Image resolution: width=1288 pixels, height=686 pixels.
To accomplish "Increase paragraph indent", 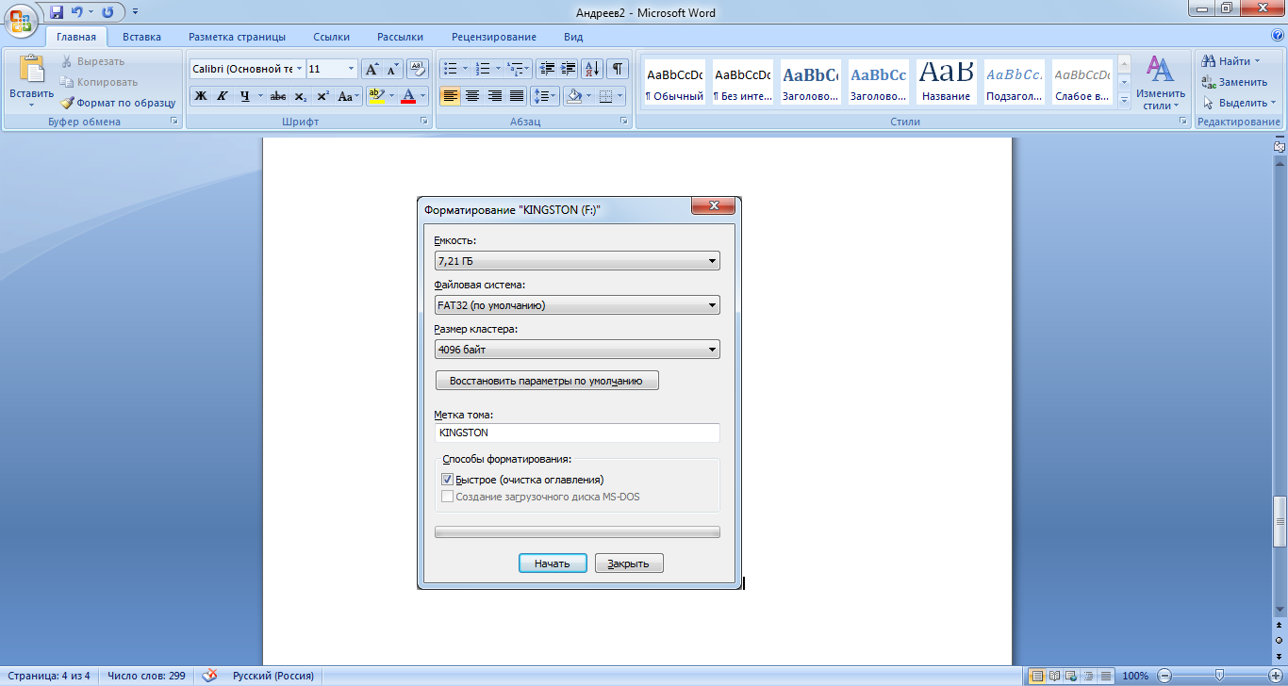I will (x=568, y=69).
